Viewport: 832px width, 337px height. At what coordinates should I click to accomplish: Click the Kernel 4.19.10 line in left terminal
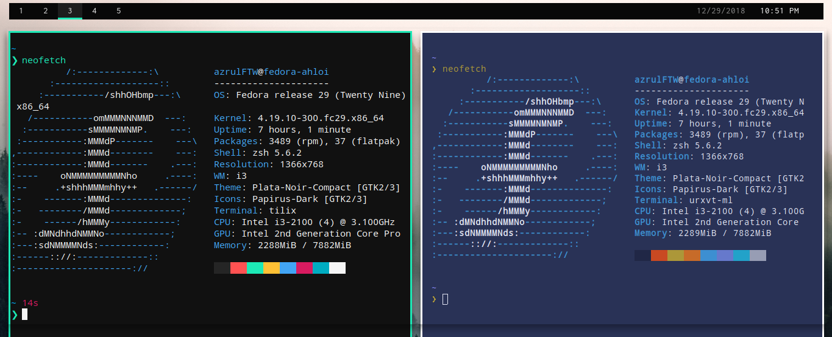click(299, 118)
